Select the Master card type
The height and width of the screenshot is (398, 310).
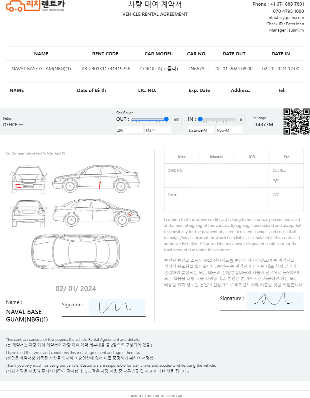pyautogui.click(x=216, y=157)
